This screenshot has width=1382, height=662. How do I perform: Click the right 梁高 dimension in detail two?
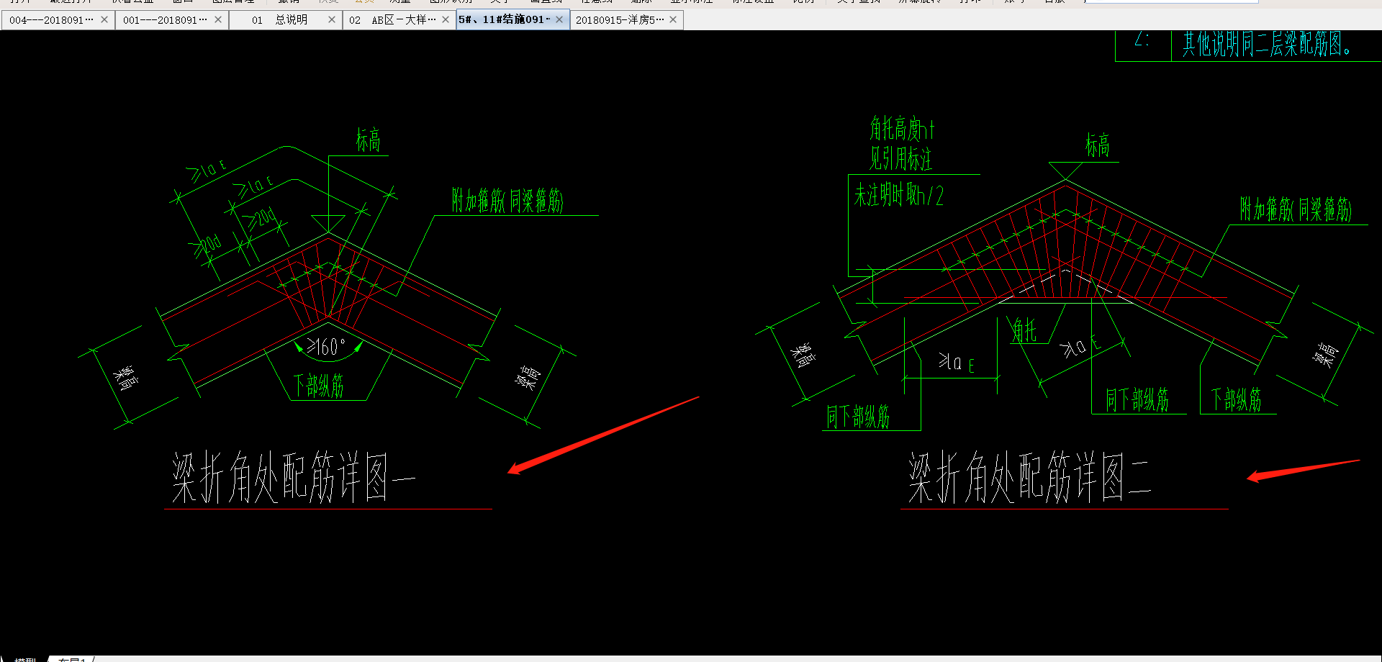[x=1325, y=355]
